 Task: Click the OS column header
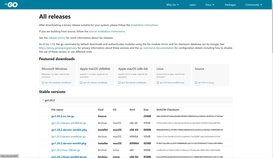coord(115,110)
